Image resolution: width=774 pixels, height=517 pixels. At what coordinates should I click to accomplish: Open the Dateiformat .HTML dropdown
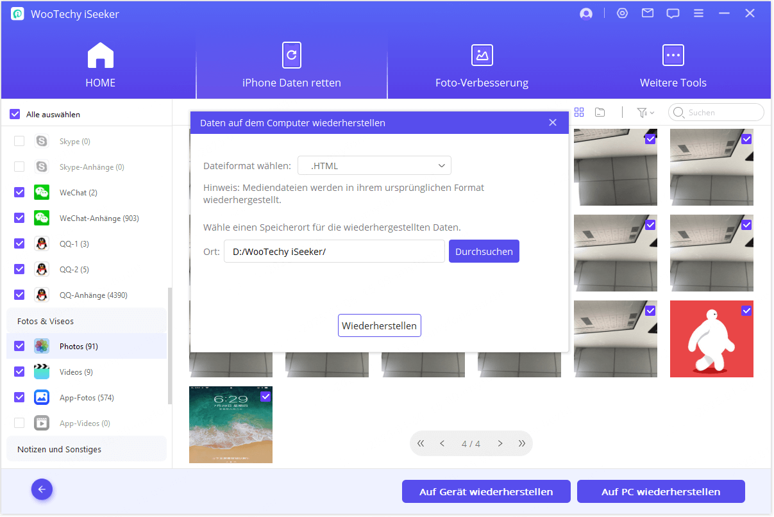[374, 166]
